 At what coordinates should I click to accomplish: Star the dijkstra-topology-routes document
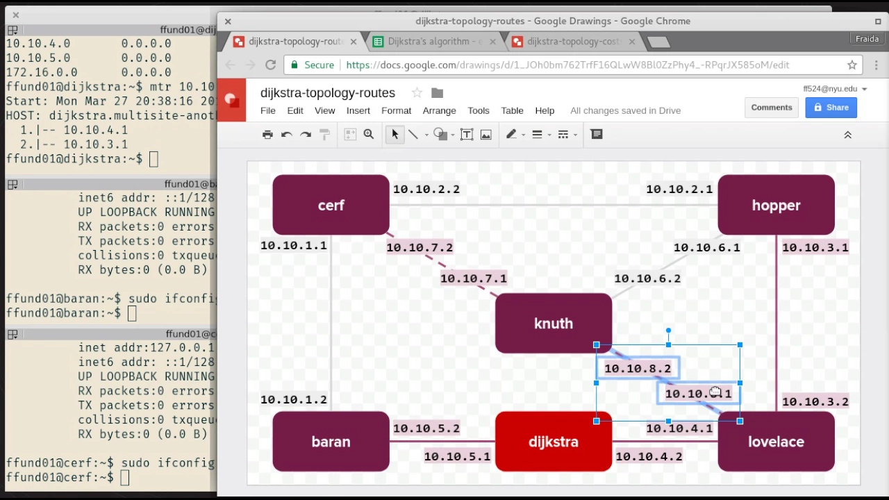pyautogui.click(x=417, y=93)
